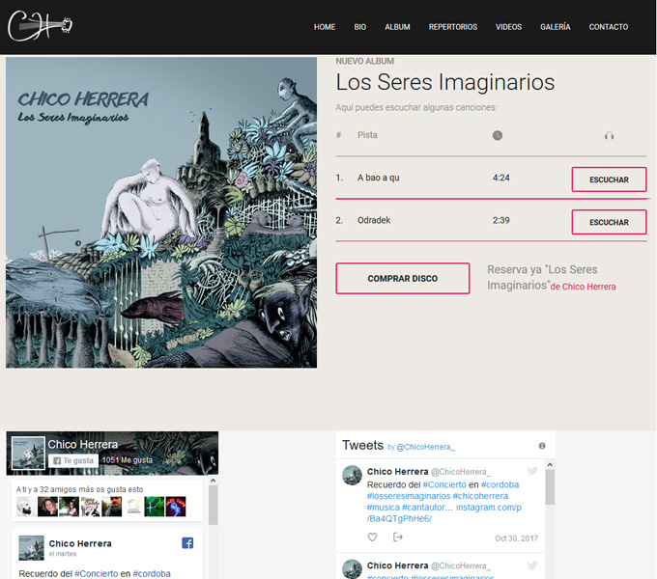Viewport: 657px width, 579px height.
Task: Open #Concierto hashtag in Facebook post
Action: [x=97, y=573]
